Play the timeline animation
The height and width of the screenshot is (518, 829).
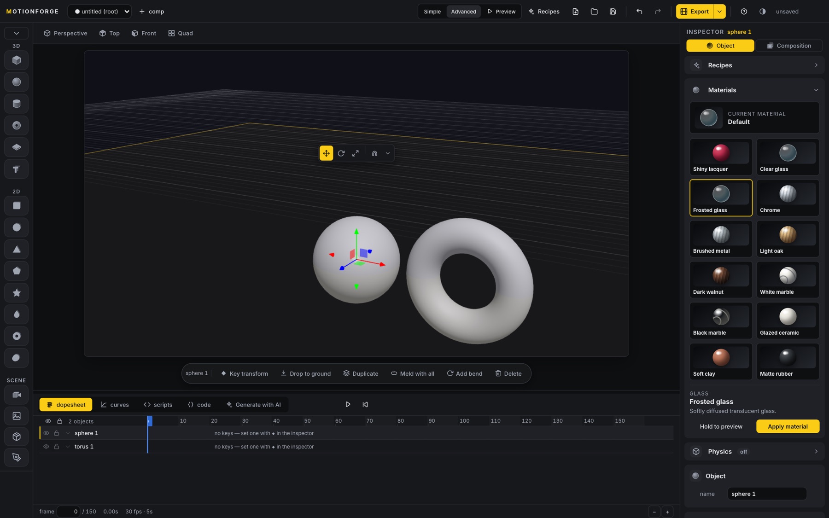348,404
